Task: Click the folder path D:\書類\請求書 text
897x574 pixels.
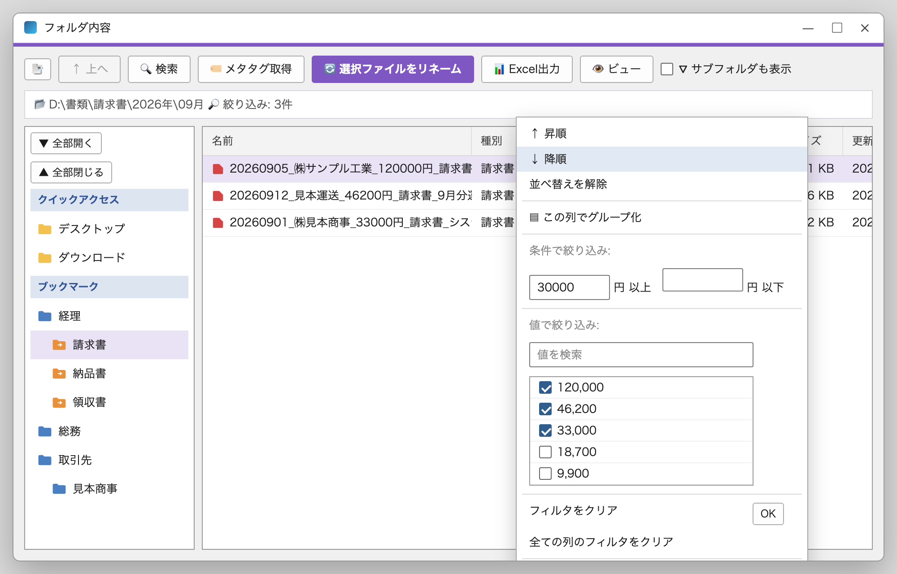Action: [x=126, y=104]
